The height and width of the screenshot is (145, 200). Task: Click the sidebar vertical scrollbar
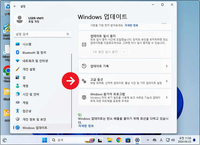(71, 91)
